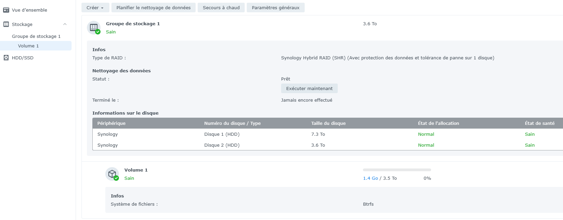The image size is (563, 220).
Task: Open the Vue d'ensemble page
Action: (29, 10)
